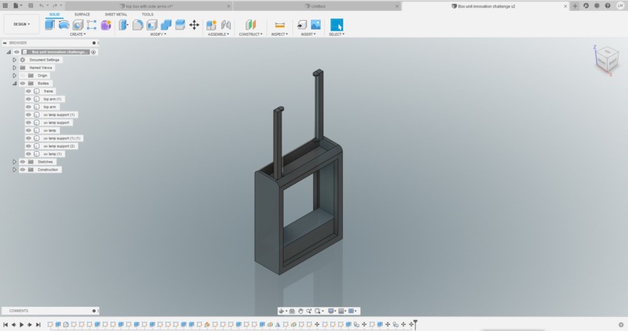Open the Modify dropdown menu
Viewport: 628px width, 331px height.
158,34
